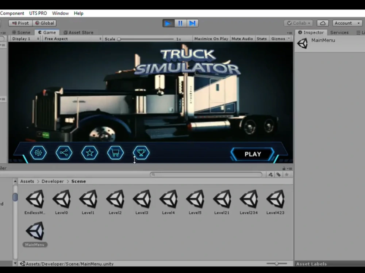Open the Project panel options menu
The width and height of the screenshot is (365, 273).
[289, 169]
